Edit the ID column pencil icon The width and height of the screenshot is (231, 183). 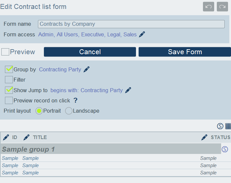[6, 137]
